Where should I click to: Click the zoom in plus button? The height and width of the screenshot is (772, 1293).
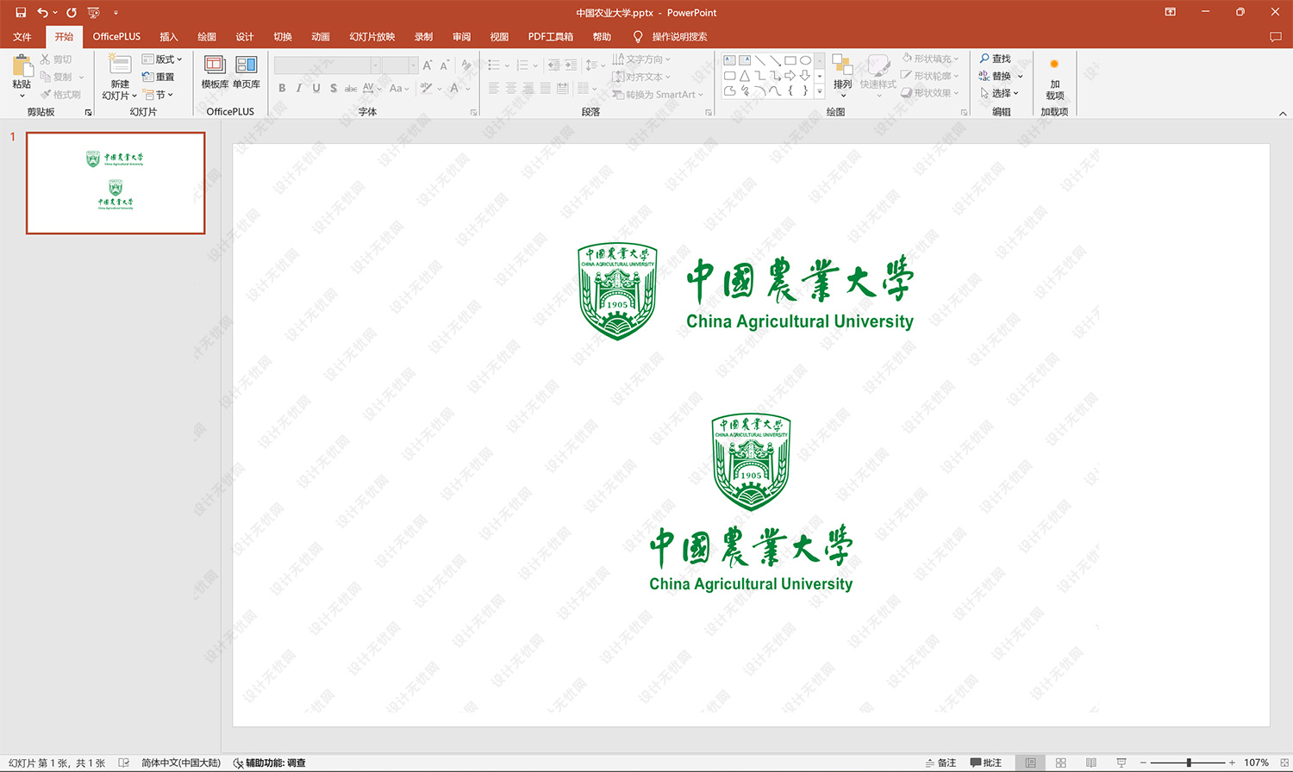[1232, 763]
